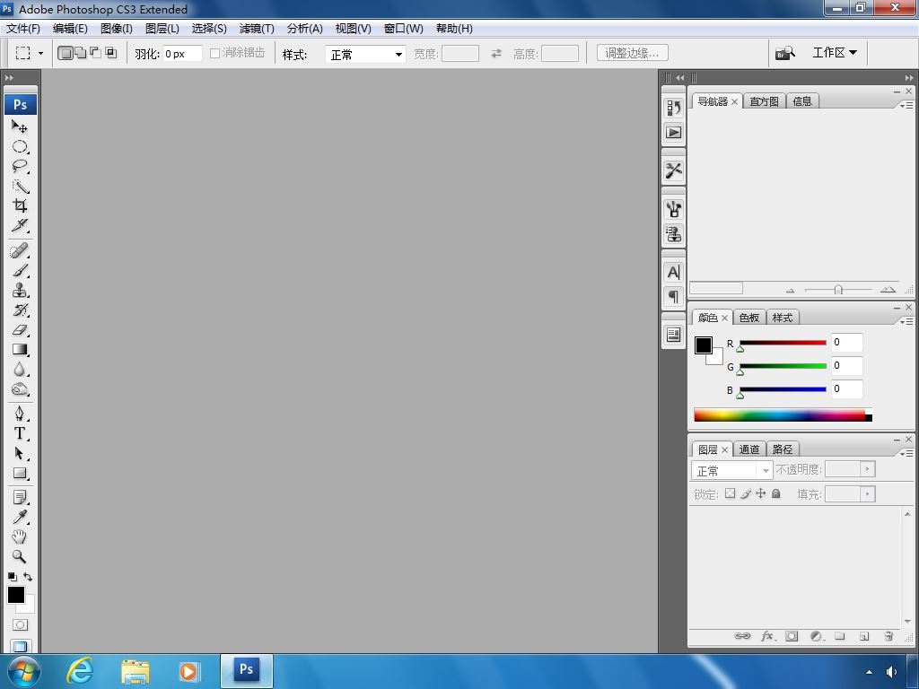Launch Adobe Bridge from options bar
The width and height of the screenshot is (919, 689).
coord(784,53)
